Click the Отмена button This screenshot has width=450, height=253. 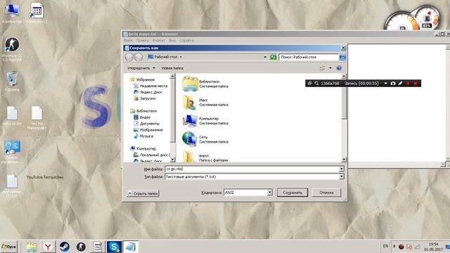pyautogui.click(x=326, y=193)
